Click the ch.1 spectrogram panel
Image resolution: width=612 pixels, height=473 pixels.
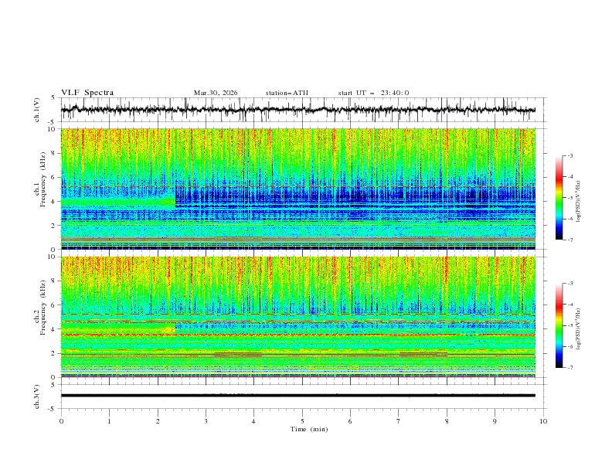click(298, 189)
